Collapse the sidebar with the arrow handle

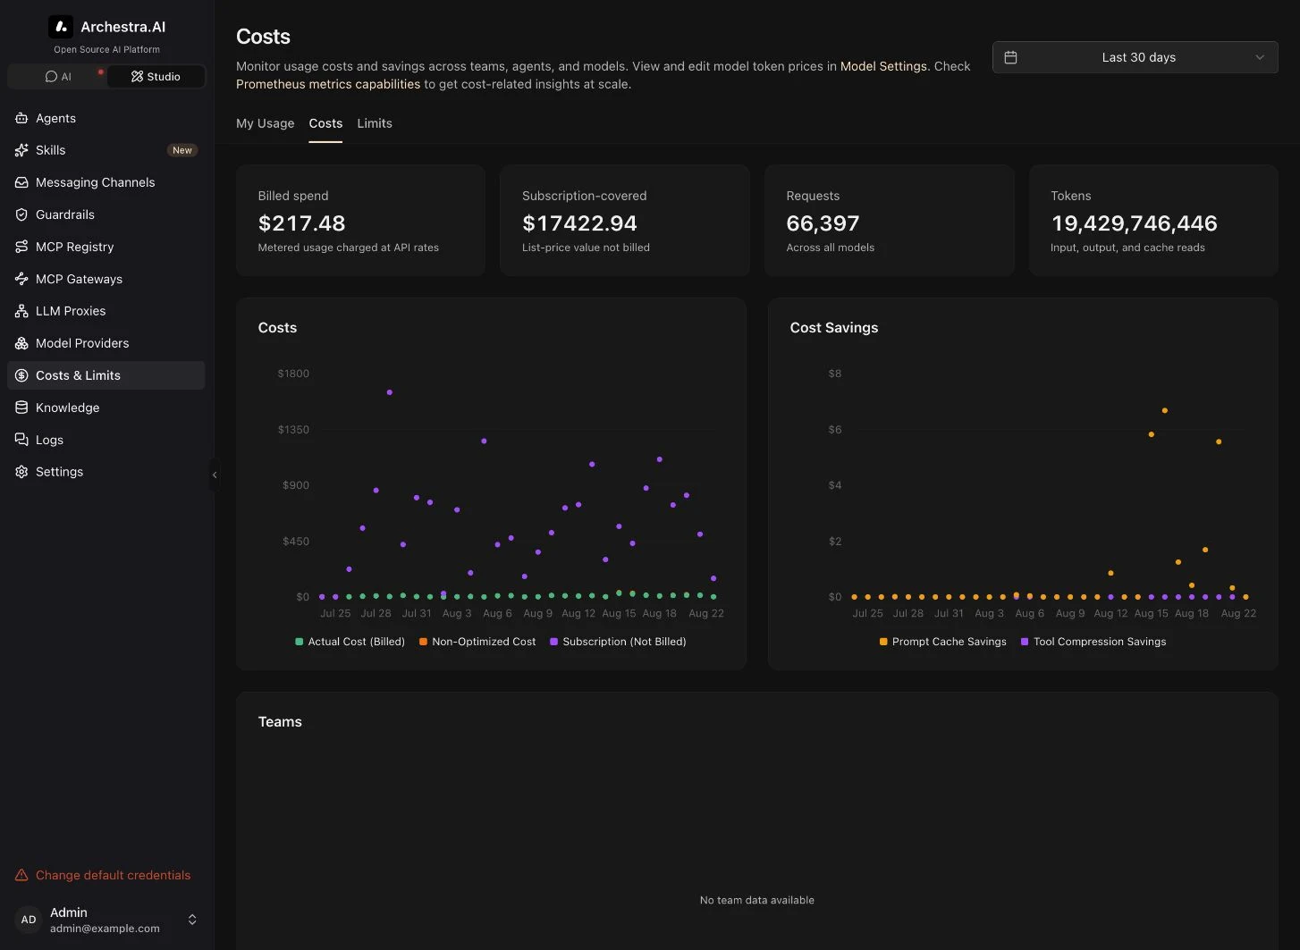pyautogui.click(x=215, y=475)
